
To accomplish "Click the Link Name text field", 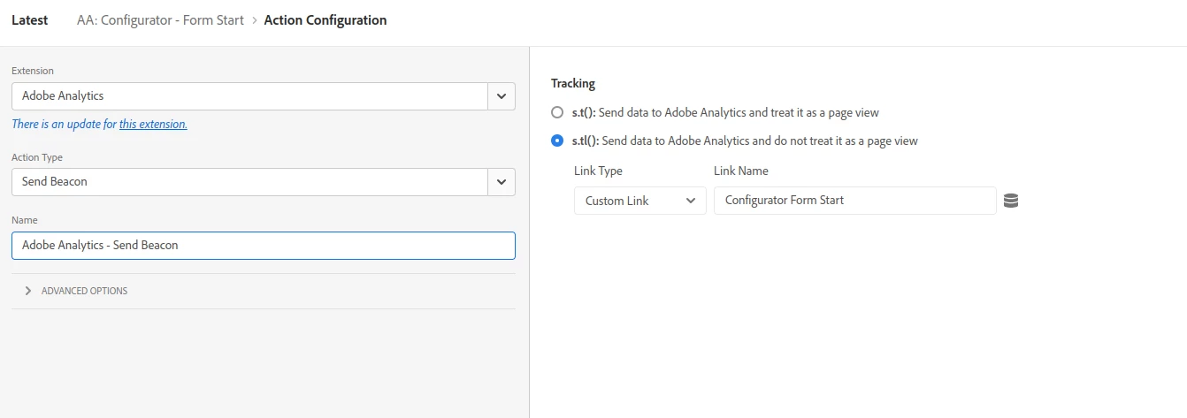I will 854,201.
